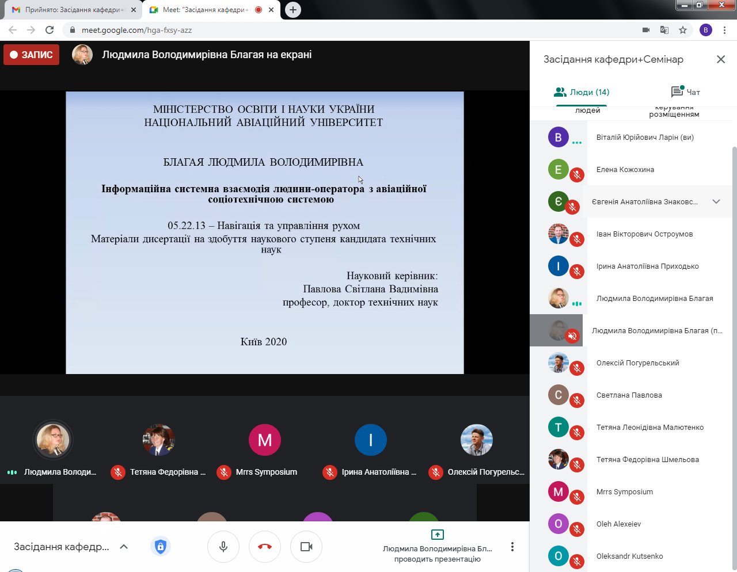737x572 pixels.
Task: Open the Chrome profile avatar B
Action: pos(706,30)
